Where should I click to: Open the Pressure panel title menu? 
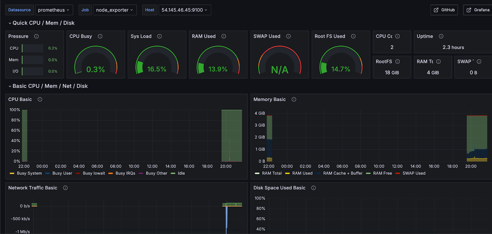coord(18,36)
